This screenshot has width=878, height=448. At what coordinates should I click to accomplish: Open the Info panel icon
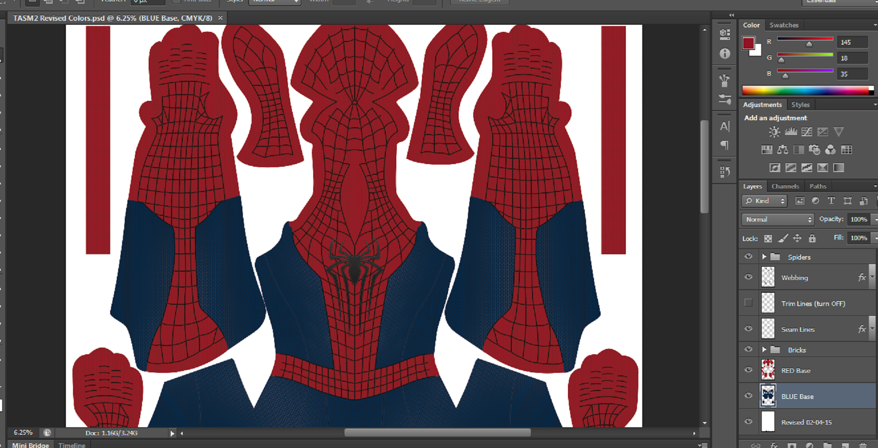[x=725, y=54]
